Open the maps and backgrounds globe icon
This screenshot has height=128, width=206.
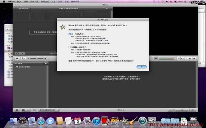click(x=194, y=59)
